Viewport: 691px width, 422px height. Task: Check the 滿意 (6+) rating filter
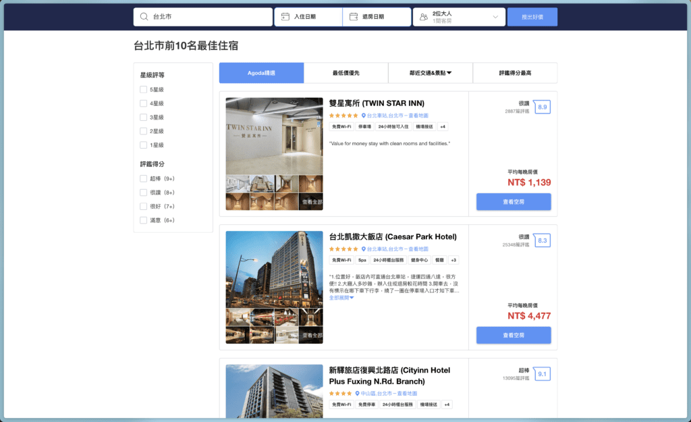pos(143,221)
